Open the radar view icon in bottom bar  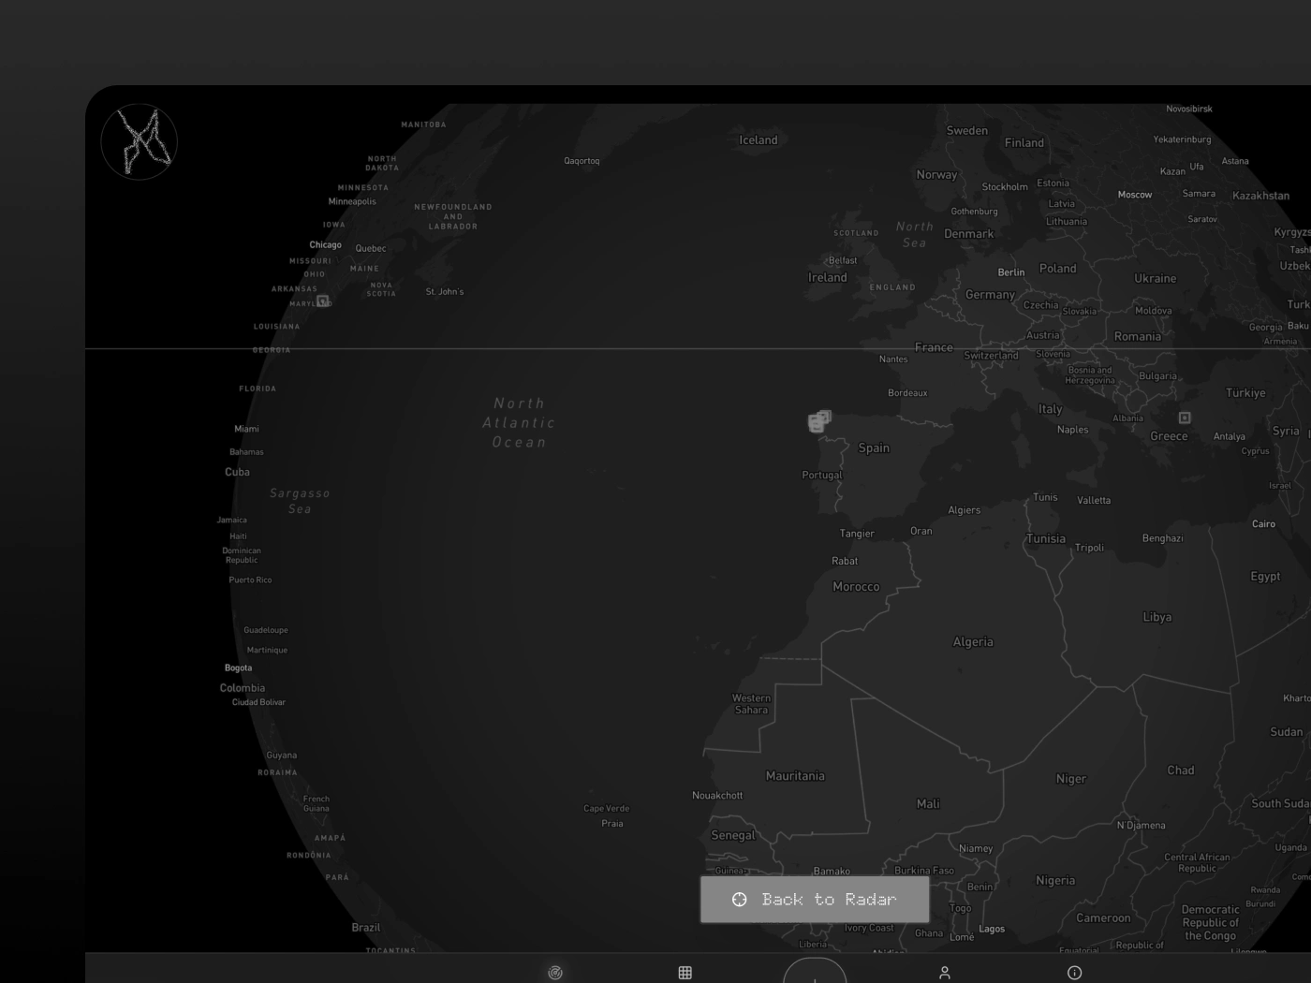click(x=555, y=973)
